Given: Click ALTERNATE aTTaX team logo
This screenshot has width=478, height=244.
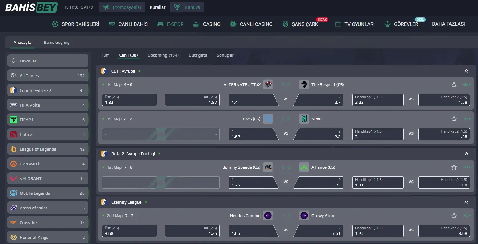Looking at the screenshot, I should [268, 84].
